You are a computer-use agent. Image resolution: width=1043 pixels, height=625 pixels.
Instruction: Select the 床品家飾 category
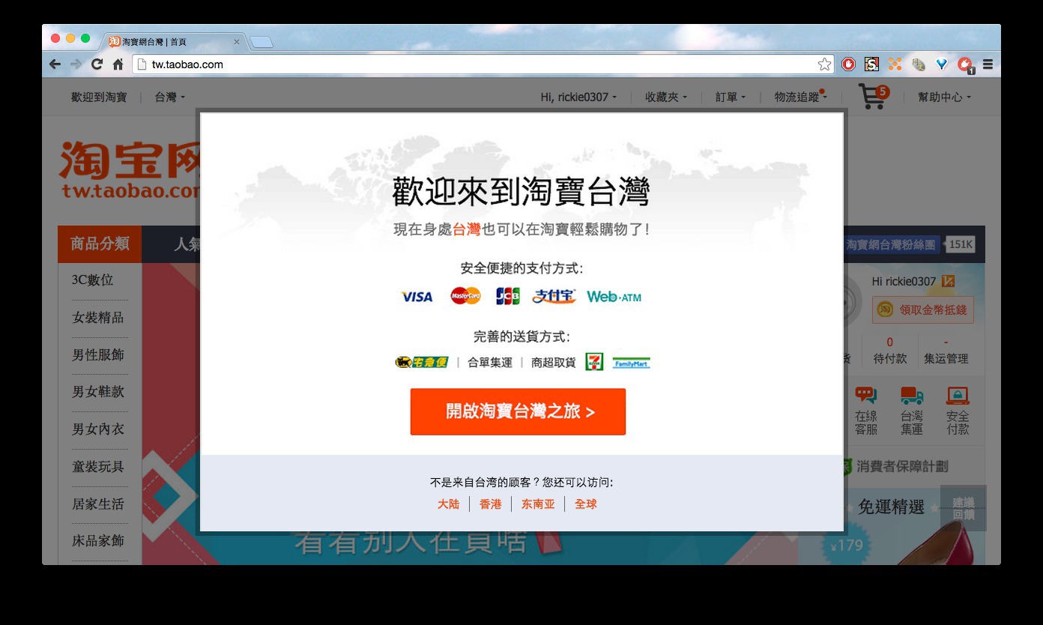97,541
